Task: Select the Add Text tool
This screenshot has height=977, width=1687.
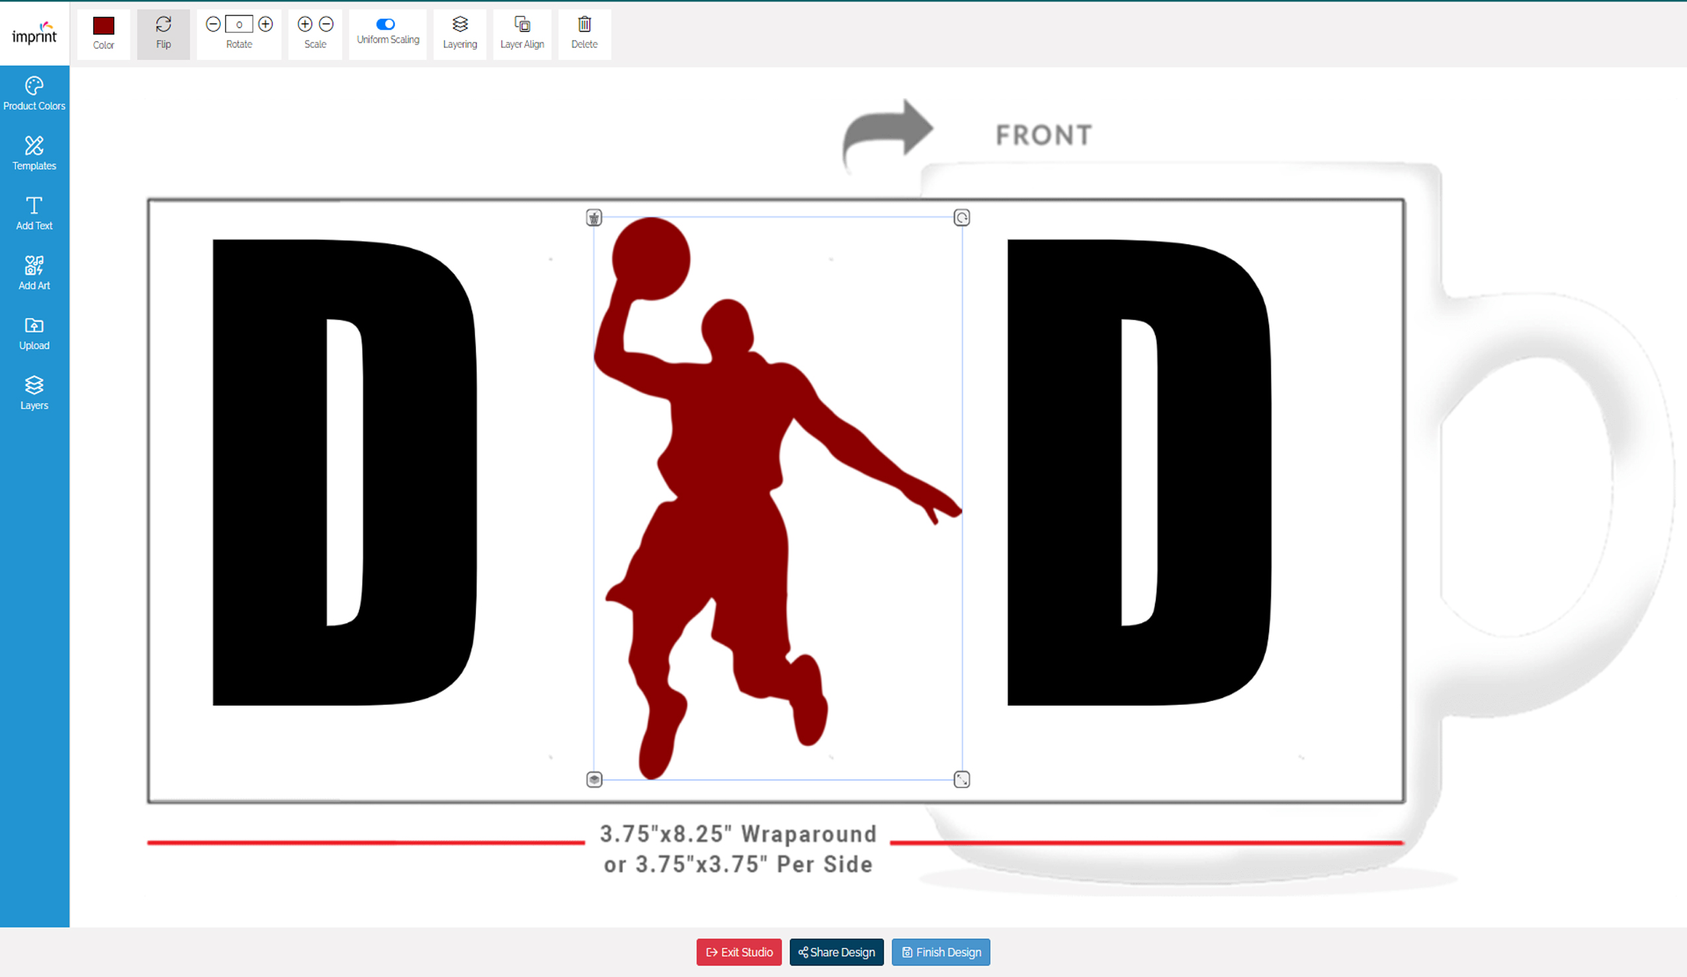Action: [x=34, y=212]
